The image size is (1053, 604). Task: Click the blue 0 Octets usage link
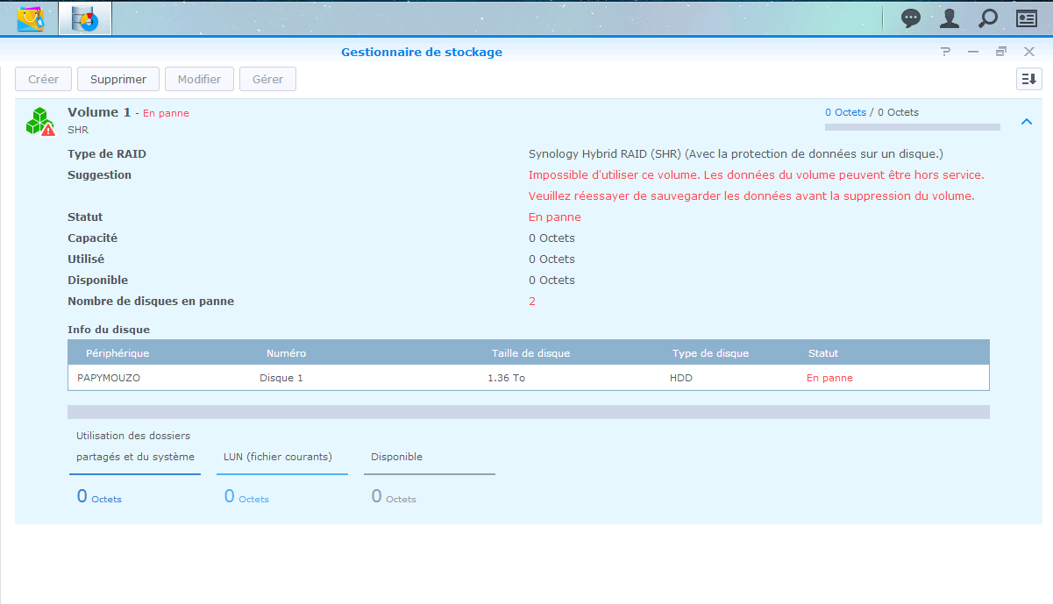coord(845,112)
